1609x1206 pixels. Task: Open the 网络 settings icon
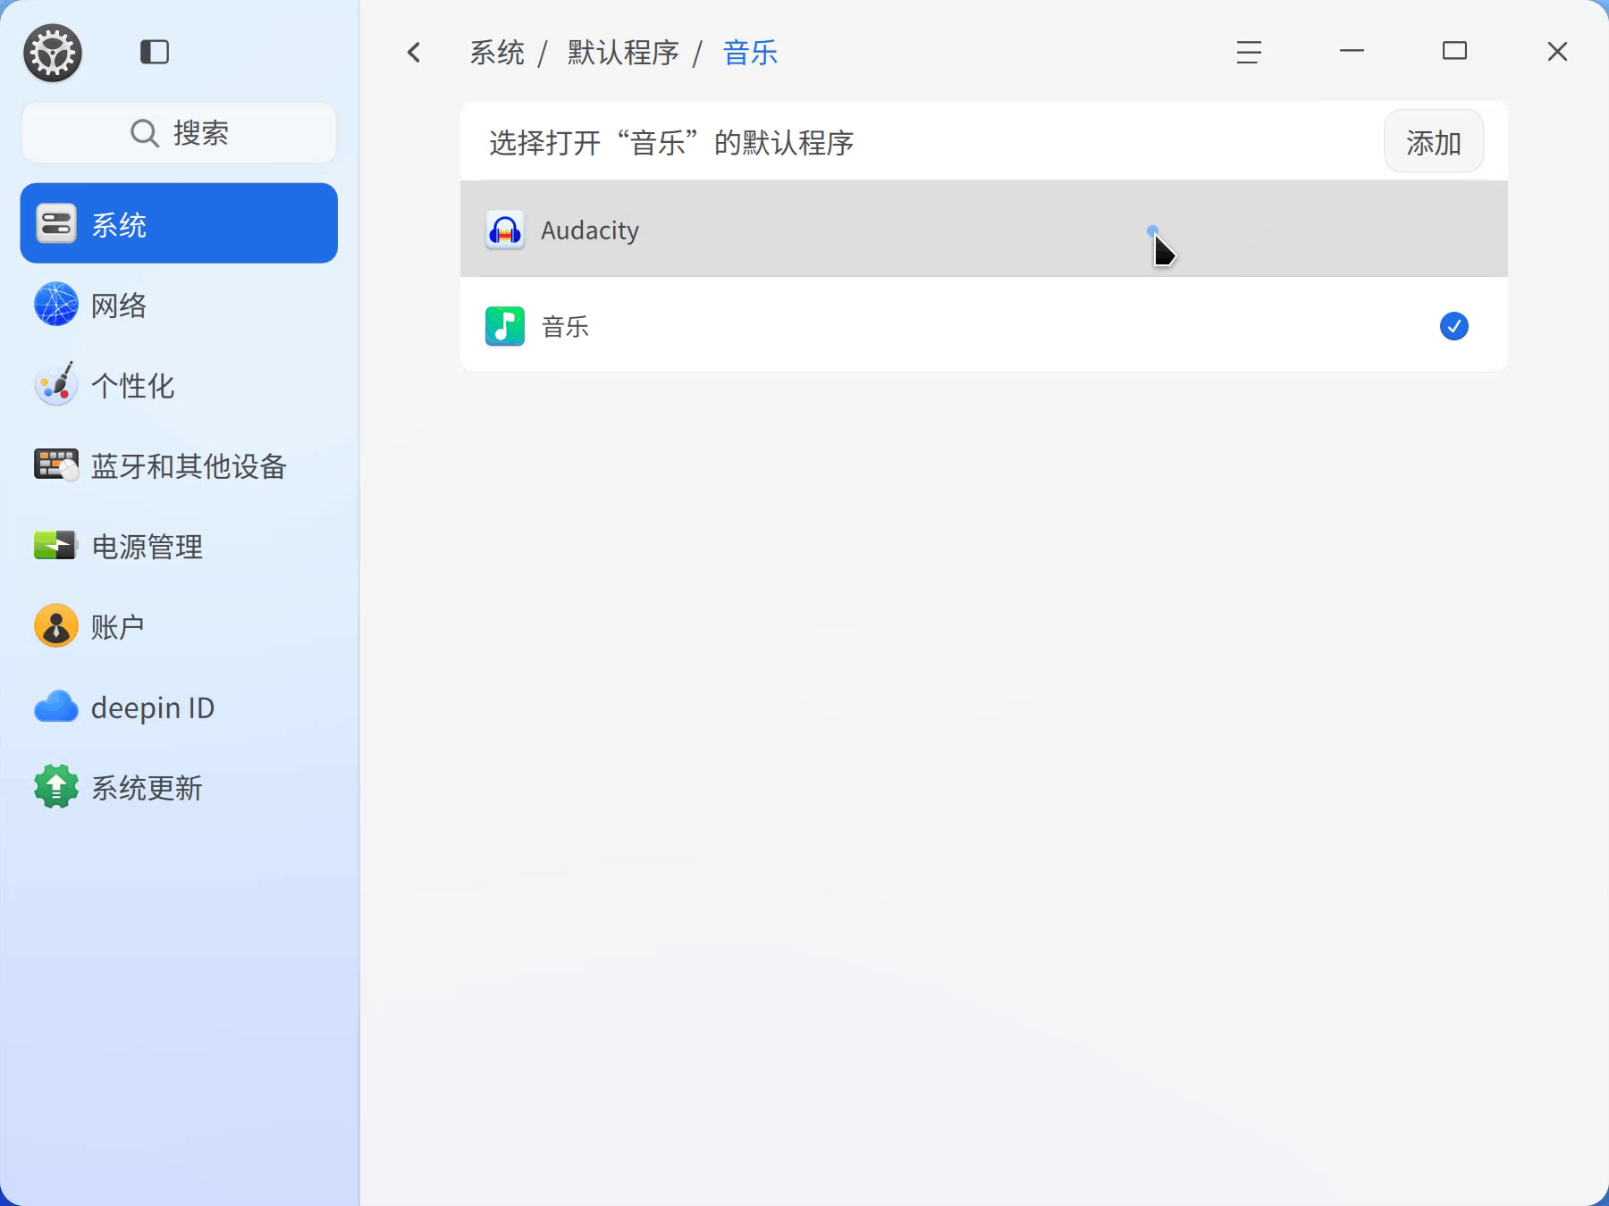click(x=55, y=305)
